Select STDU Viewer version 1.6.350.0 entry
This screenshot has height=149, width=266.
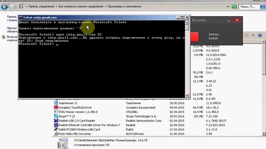[x=78, y=112]
